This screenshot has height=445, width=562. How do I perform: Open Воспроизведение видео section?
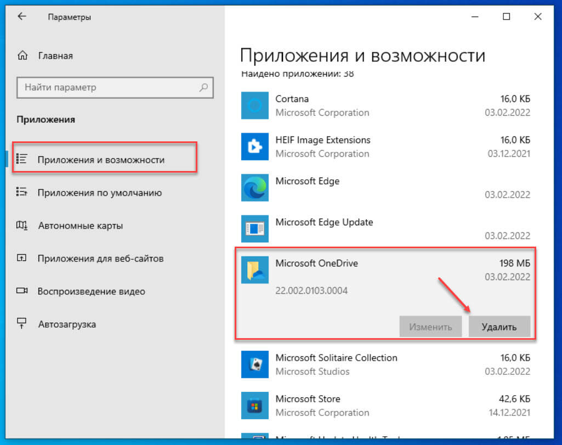click(92, 292)
